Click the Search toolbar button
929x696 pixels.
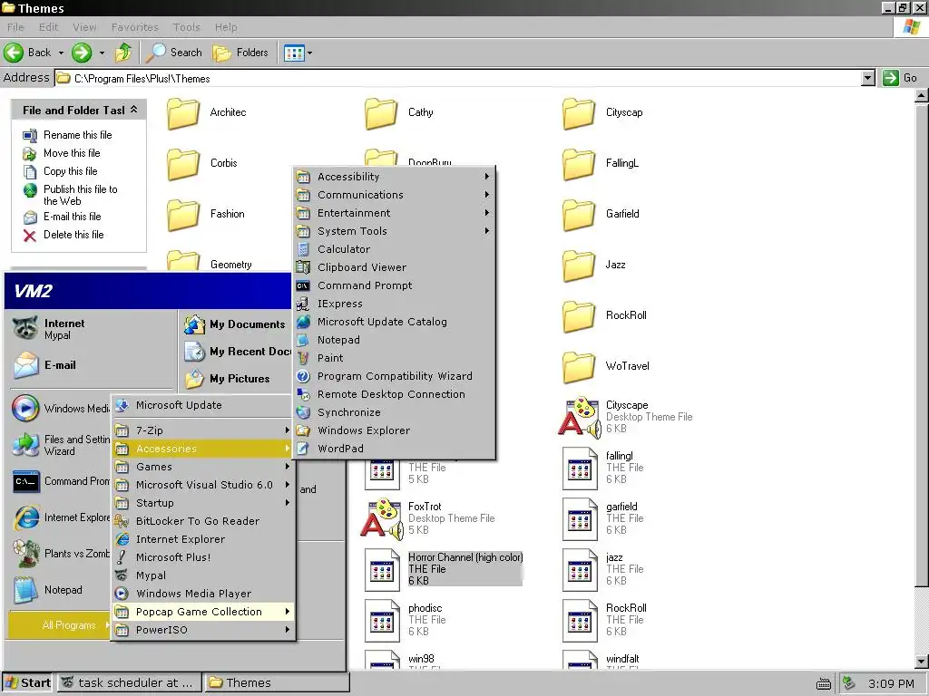click(174, 53)
